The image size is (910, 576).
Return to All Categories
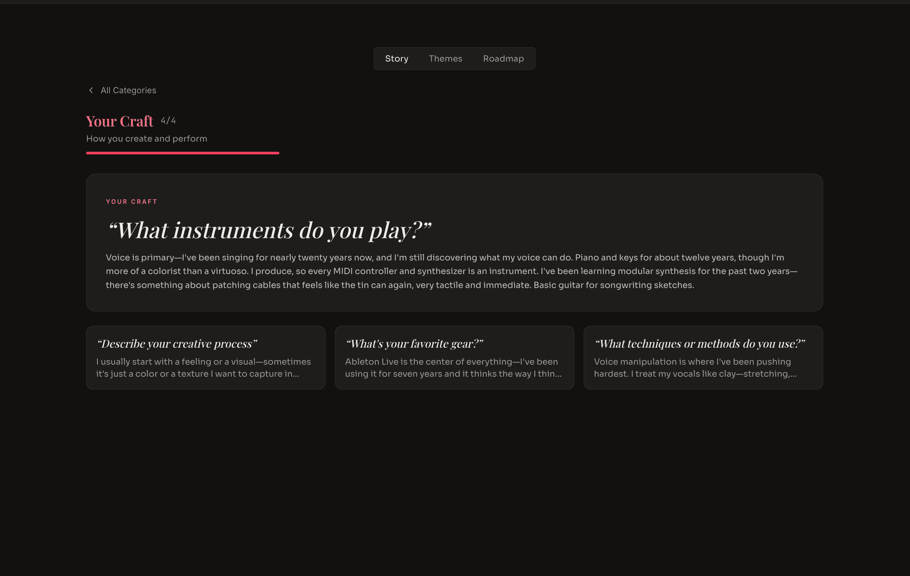122,90
